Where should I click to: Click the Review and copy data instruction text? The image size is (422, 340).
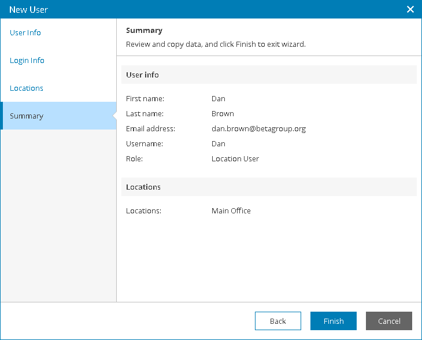[216, 44]
